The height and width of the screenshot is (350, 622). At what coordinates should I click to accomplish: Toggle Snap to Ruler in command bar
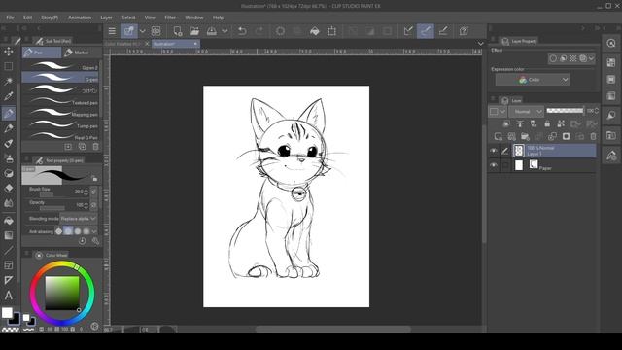408,31
